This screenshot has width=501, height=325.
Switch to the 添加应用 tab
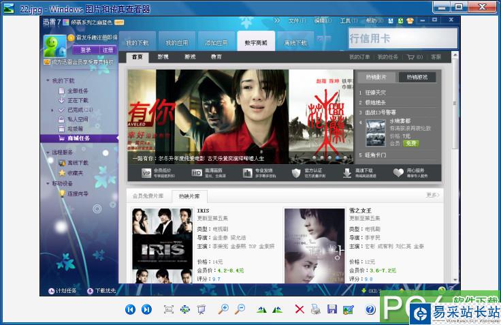216,42
